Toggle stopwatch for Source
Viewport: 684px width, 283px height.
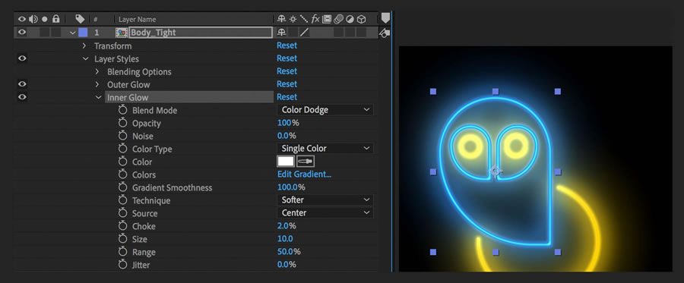122,213
